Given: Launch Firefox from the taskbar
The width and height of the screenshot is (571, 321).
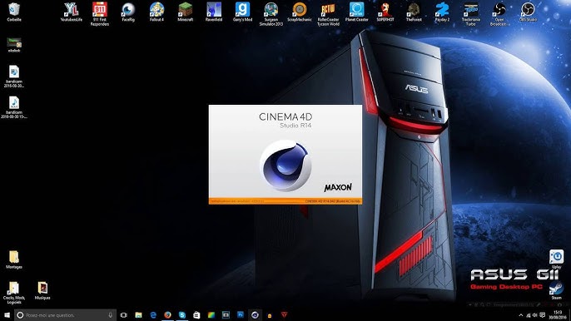Looking at the screenshot, I should coord(167,315).
